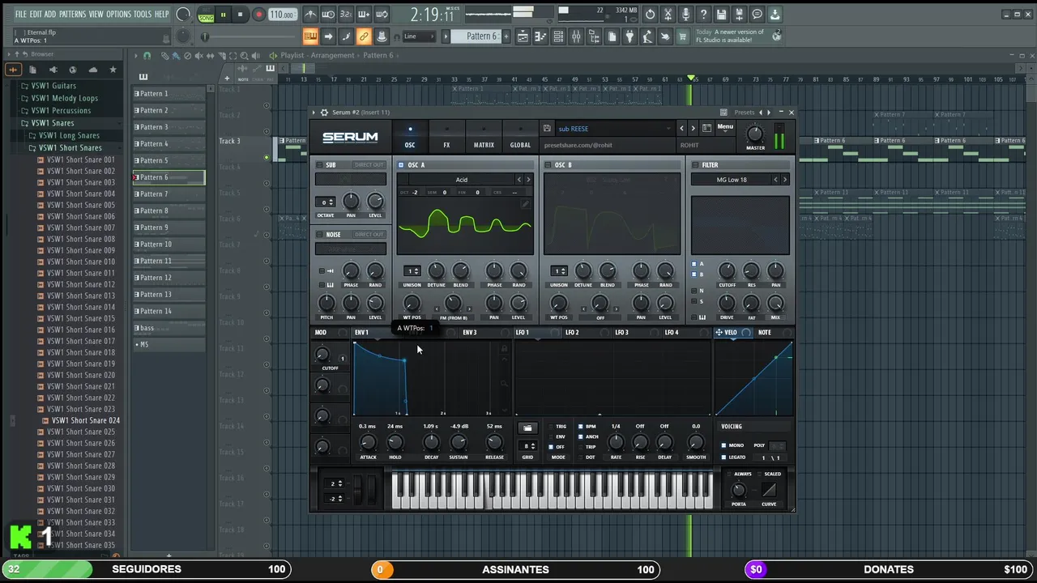Select the LFO 2 tab
The height and width of the screenshot is (583, 1037).
click(x=572, y=333)
